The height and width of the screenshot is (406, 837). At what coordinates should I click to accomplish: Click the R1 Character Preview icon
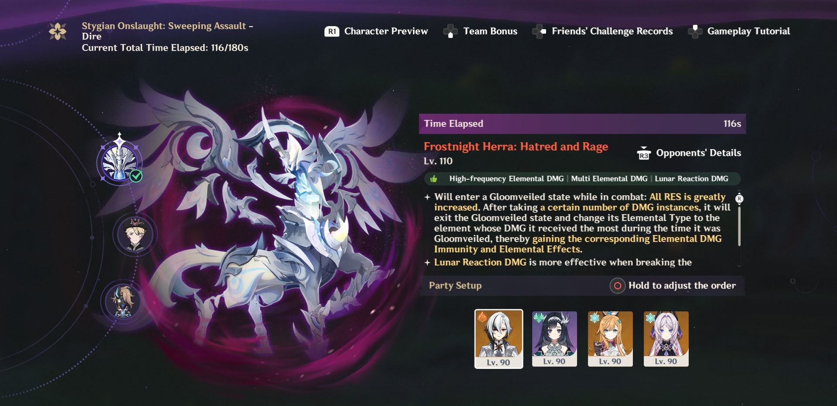click(x=331, y=31)
